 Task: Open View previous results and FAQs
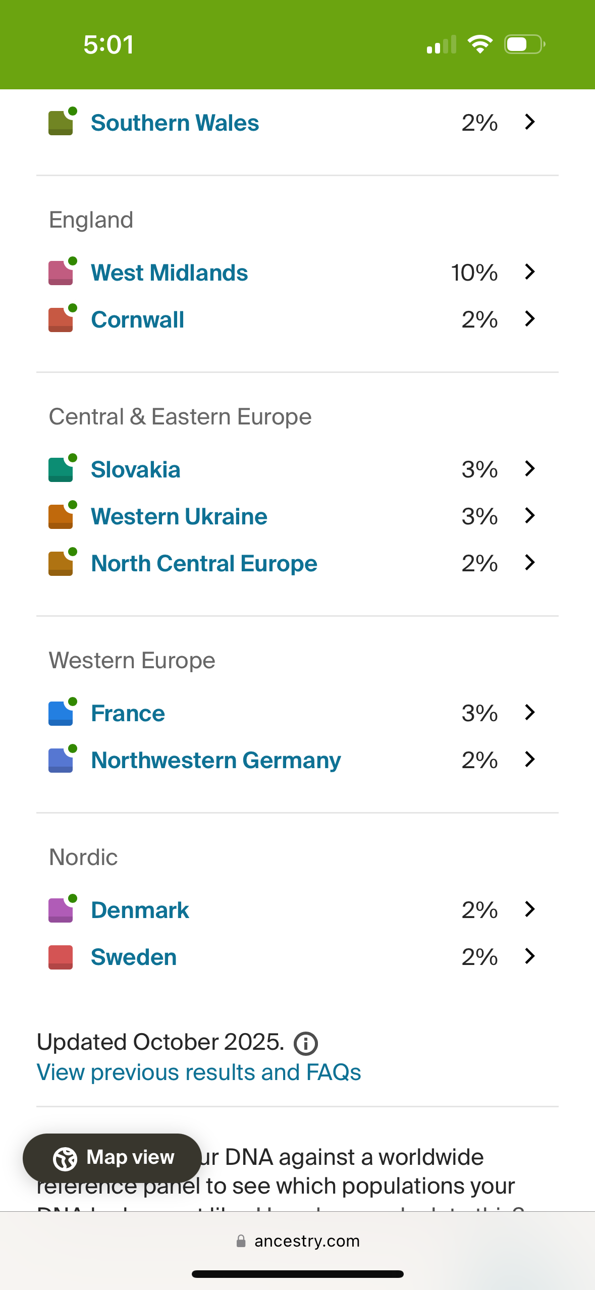[x=199, y=1072]
